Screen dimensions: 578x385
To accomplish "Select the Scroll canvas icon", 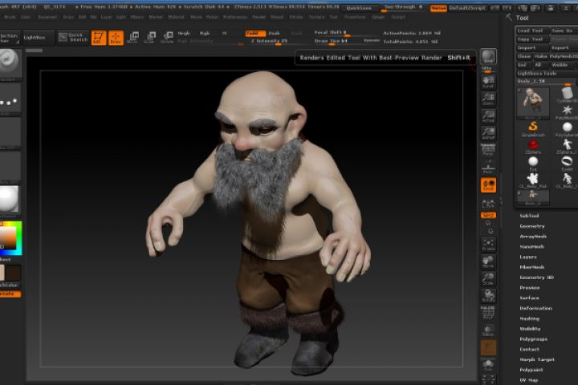I will click(488, 82).
